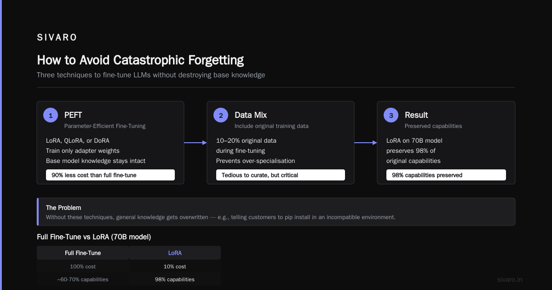This screenshot has width=552, height=290.
Task: Click the '10% cost' table cell
Action: [175, 267]
